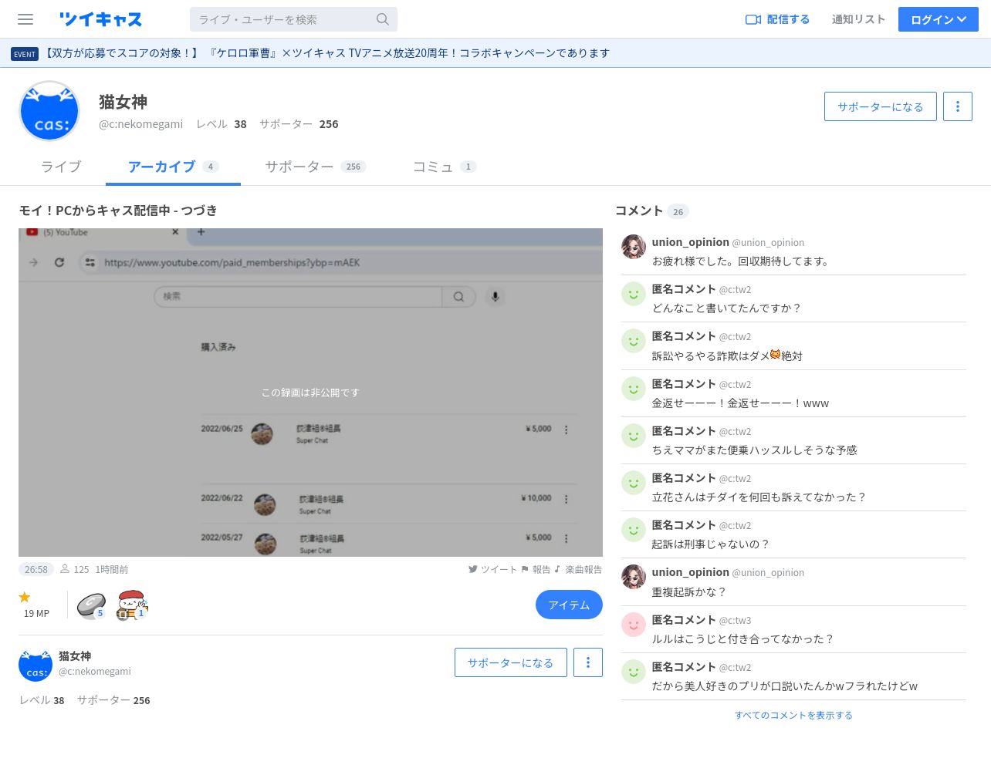Open the アイテム button
This screenshot has width=991, height=775.
point(569,605)
